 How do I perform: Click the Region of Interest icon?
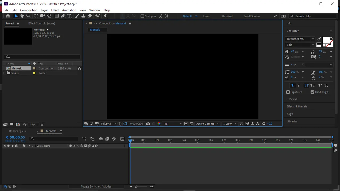coord(186,124)
